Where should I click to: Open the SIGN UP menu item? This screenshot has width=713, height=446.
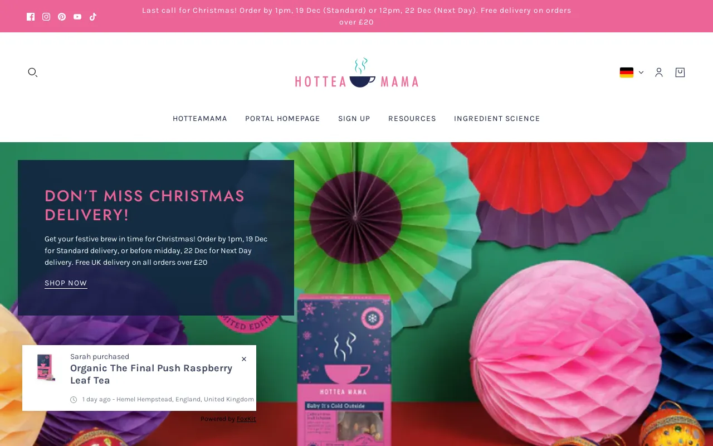(x=354, y=119)
